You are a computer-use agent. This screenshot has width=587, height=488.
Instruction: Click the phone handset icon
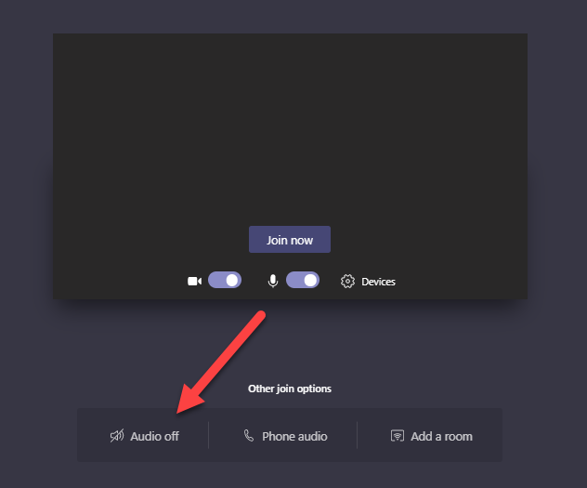point(249,435)
